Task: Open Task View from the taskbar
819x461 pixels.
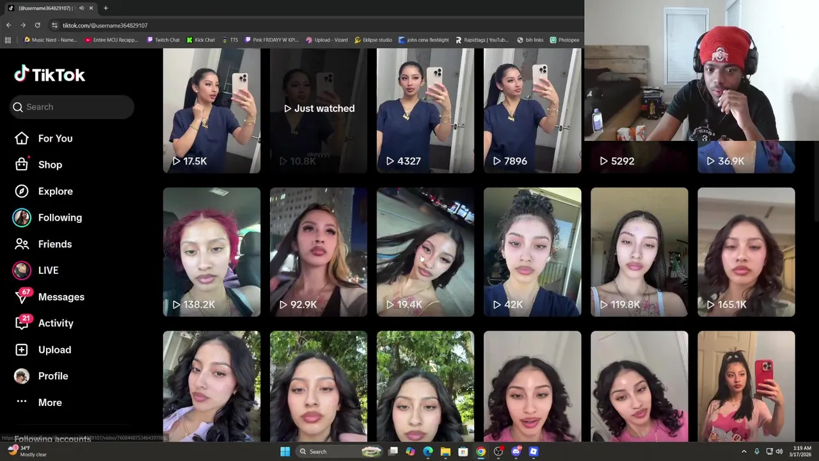Action: coord(393,451)
